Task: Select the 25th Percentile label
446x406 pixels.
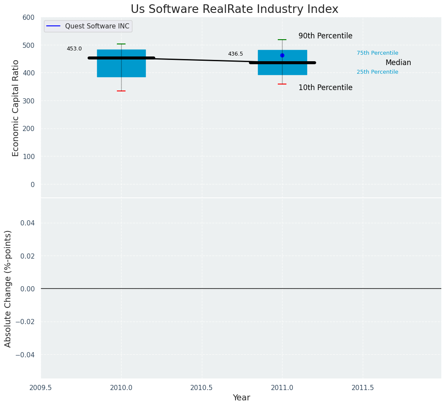Action: (x=377, y=72)
